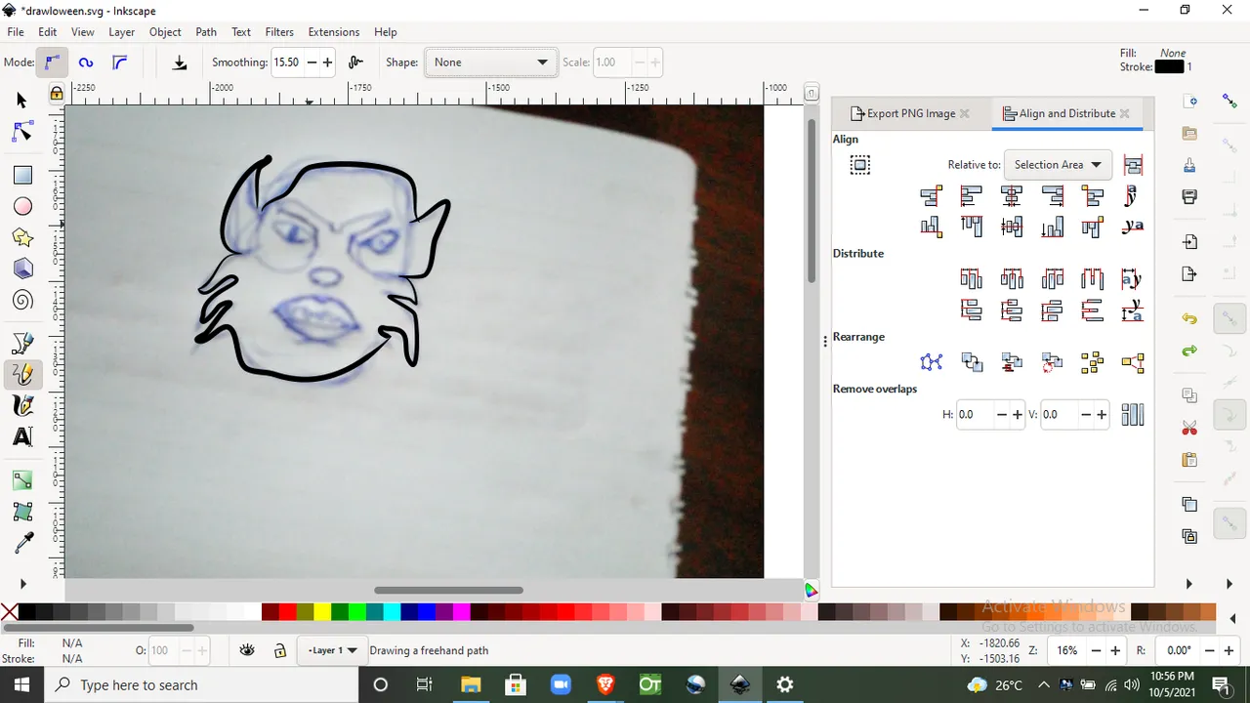Select the Node editing tool

click(22, 133)
